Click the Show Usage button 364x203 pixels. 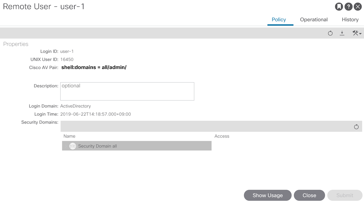point(268,195)
